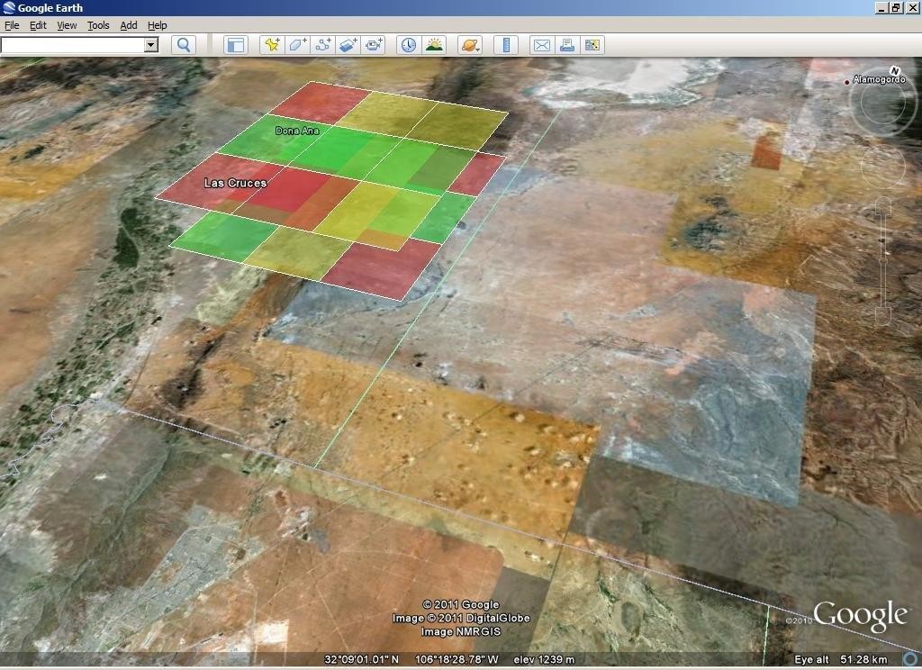Add a placemark with the pushpin icon
The image size is (922, 670).
(272, 45)
